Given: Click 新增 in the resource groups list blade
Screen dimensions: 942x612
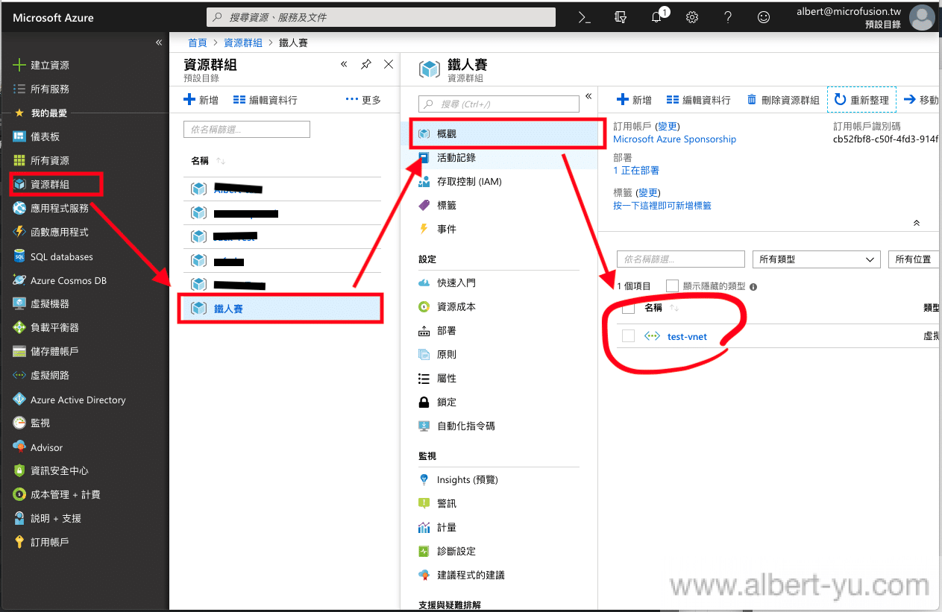Looking at the screenshot, I should click(x=201, y=100).
